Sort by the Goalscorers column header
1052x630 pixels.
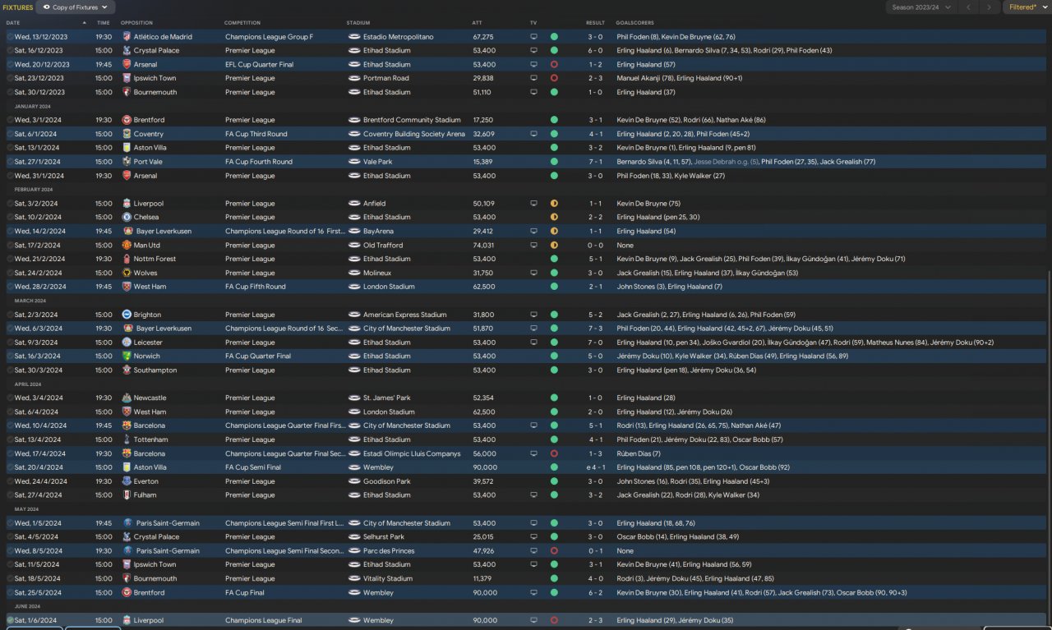tap(635, 23)
